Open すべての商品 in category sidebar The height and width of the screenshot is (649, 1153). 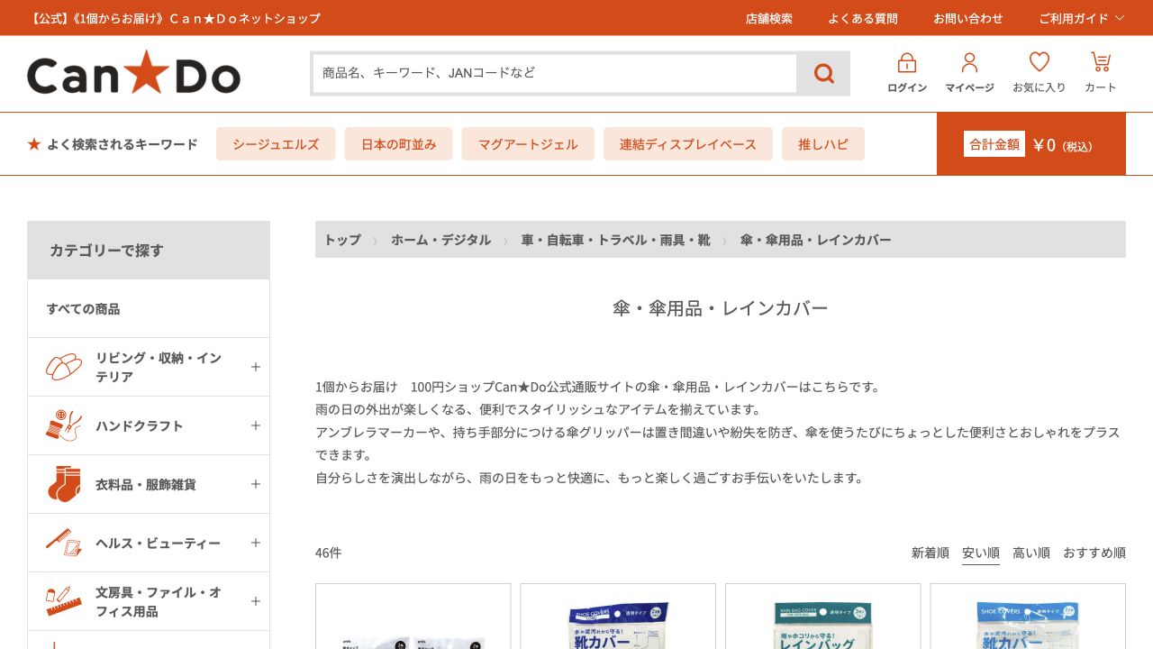[149, 308]
